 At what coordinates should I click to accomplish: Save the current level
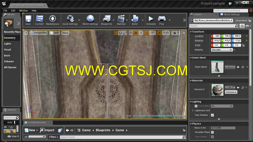28,20
